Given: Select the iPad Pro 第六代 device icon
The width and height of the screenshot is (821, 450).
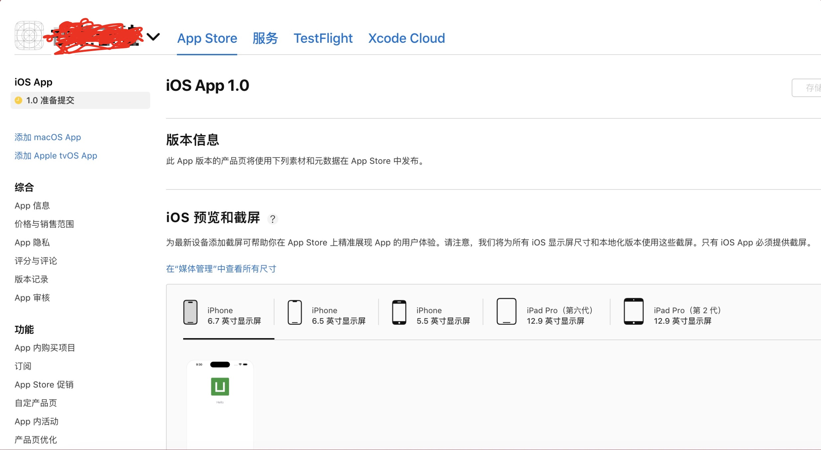Looking at the screenshot, I should [x=506, y=312].
